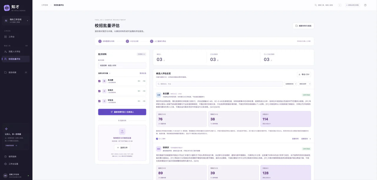377x180 pixels.
Task: Click 取消全选 link
Action: click(x=143, y=73)
